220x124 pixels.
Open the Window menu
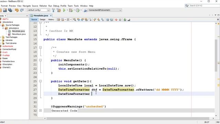(84, 6)
